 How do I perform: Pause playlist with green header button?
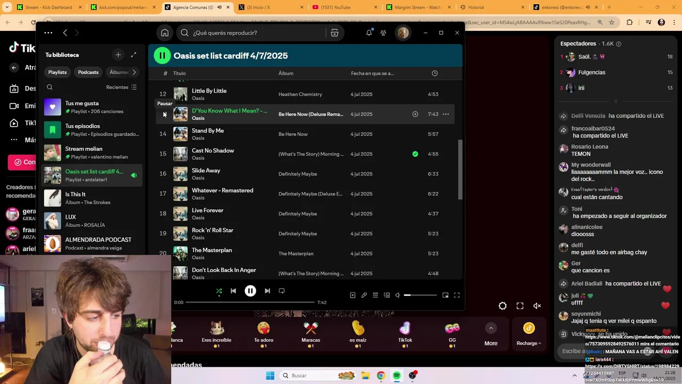coord(162,55)
